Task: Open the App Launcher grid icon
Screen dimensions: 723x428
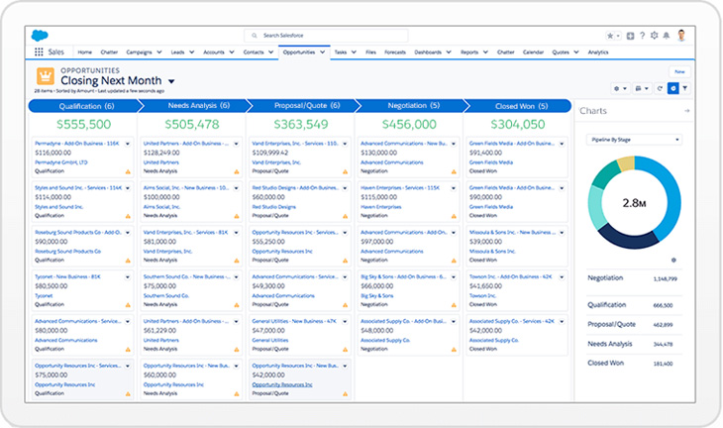Action: click(x=39, y=53)
